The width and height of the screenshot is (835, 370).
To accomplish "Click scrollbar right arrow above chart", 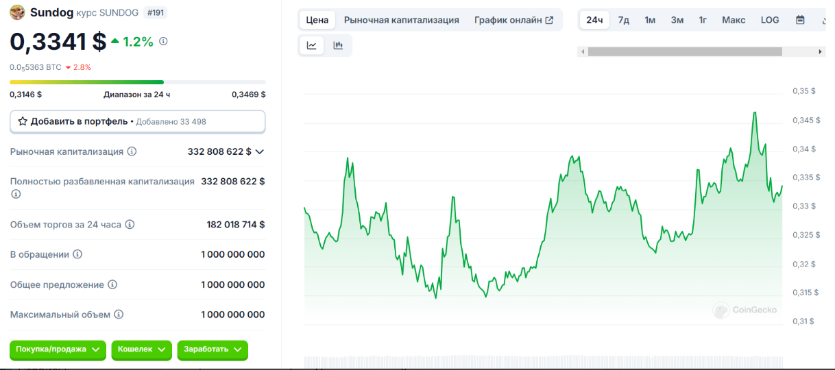I will point(820,52).
